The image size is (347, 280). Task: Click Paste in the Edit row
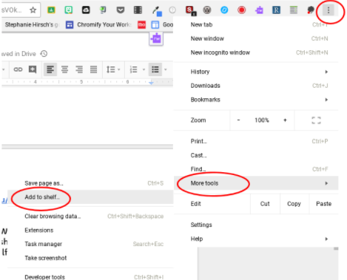click(x=323, y=204)
